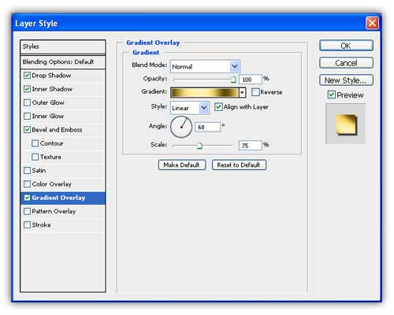The image size is (394, 315).
Task: Open Blending Options: Default section
Action: tap(63, 62)
